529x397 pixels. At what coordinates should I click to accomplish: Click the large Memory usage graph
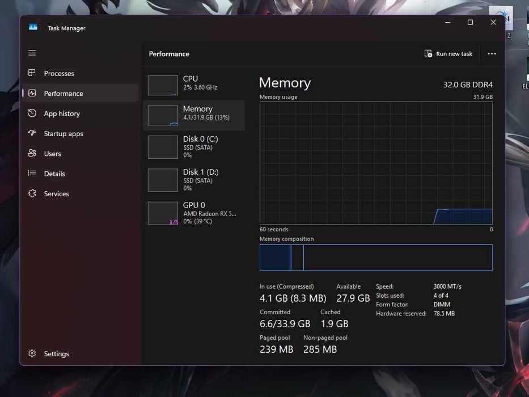coord(376,163)
